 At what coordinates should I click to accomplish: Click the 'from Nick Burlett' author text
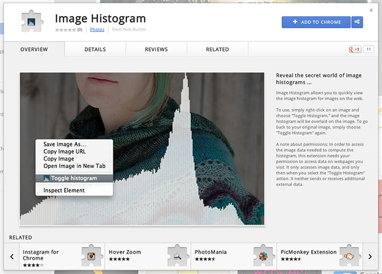tap(129, 30)
